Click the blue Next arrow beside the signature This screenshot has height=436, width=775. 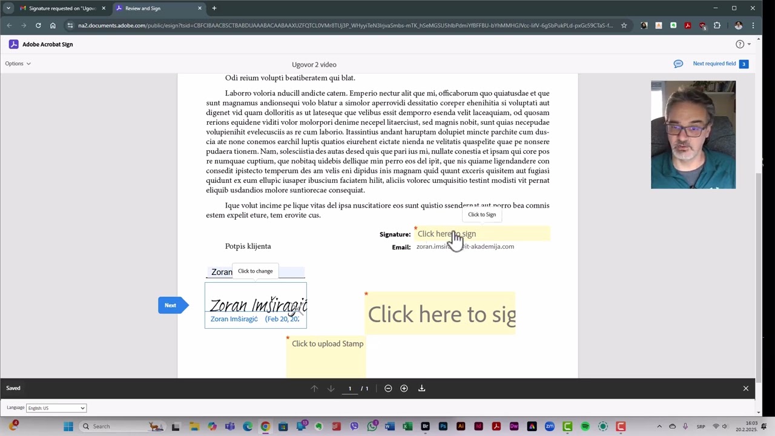[170, 305]
